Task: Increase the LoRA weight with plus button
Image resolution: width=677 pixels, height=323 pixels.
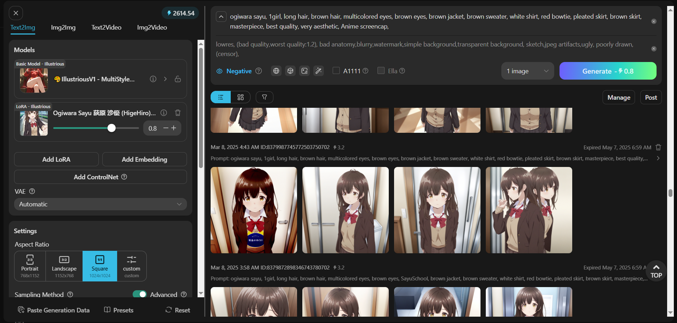Action: click(x=174, y=128)
